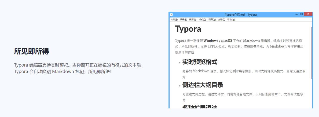
Task: Open the 格式(O) menu
Action: [x=202, y=20]
